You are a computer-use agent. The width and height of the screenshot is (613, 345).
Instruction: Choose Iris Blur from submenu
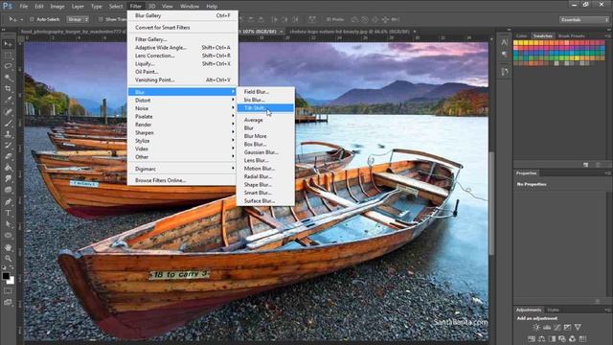(x=265, y=100)
